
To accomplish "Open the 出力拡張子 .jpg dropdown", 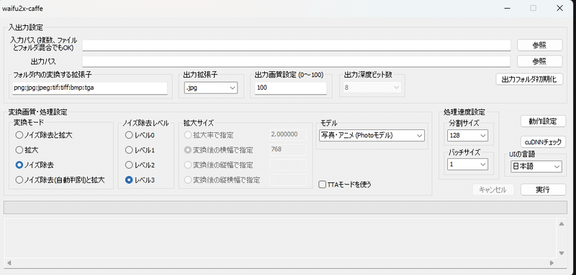I will [x=210, y=88].
